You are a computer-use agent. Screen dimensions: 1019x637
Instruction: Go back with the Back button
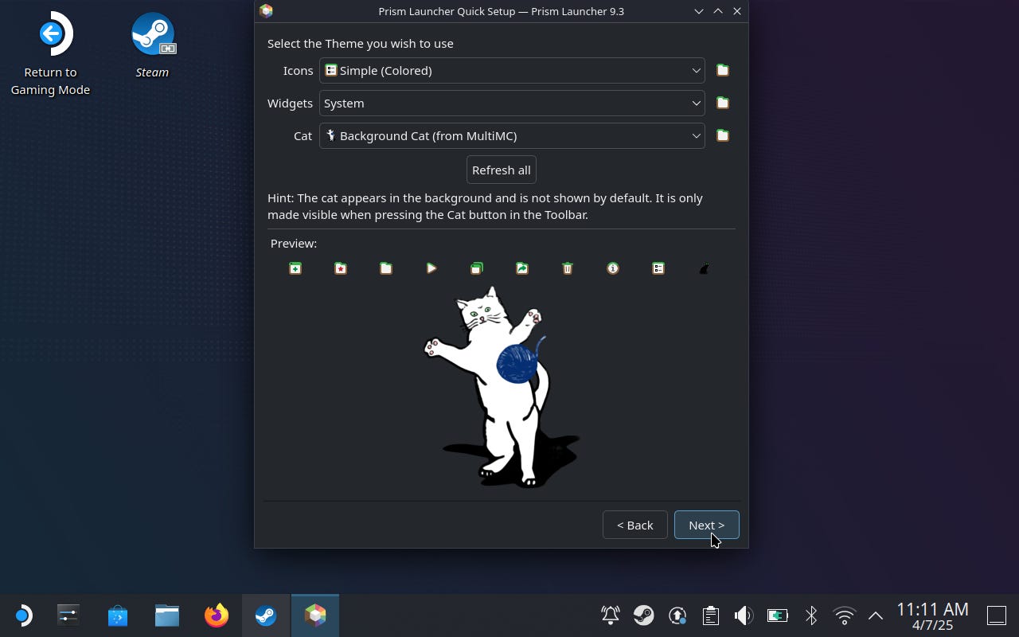(635, 525)
